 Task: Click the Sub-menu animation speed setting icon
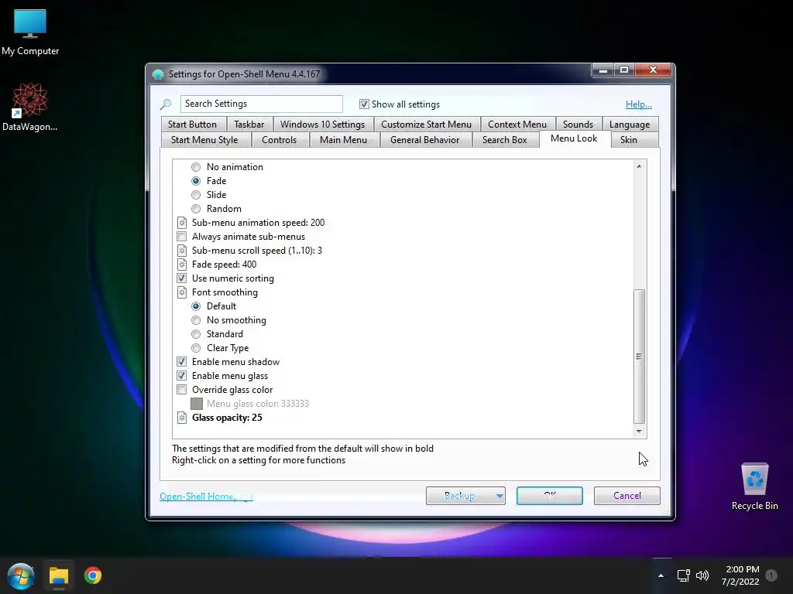(182, 223)
